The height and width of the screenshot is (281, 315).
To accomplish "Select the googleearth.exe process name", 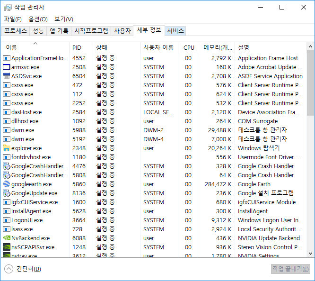I will [32, 184].
